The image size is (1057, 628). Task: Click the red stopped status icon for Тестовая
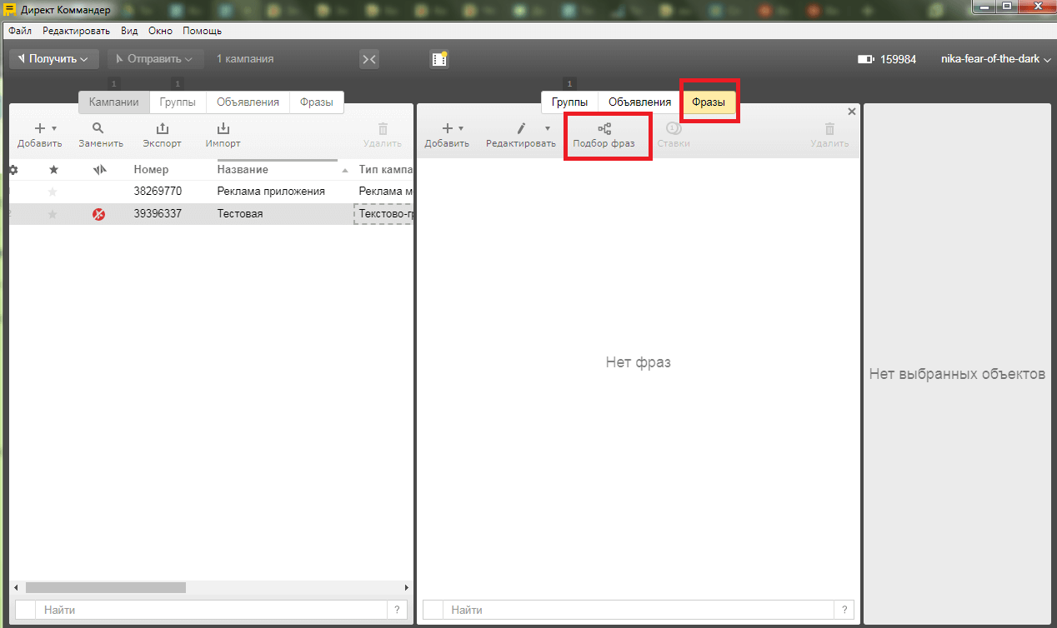coord(98,214)
